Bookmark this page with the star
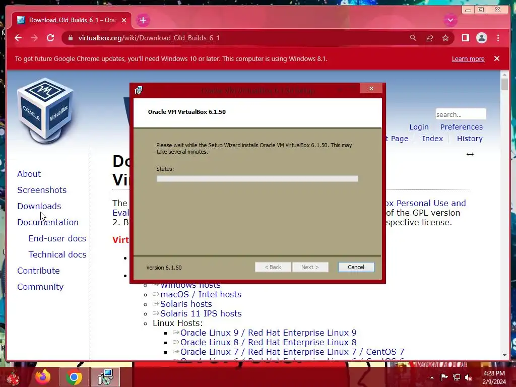The height and width of the screenshot is (387, 516). [x=445, y=38]
